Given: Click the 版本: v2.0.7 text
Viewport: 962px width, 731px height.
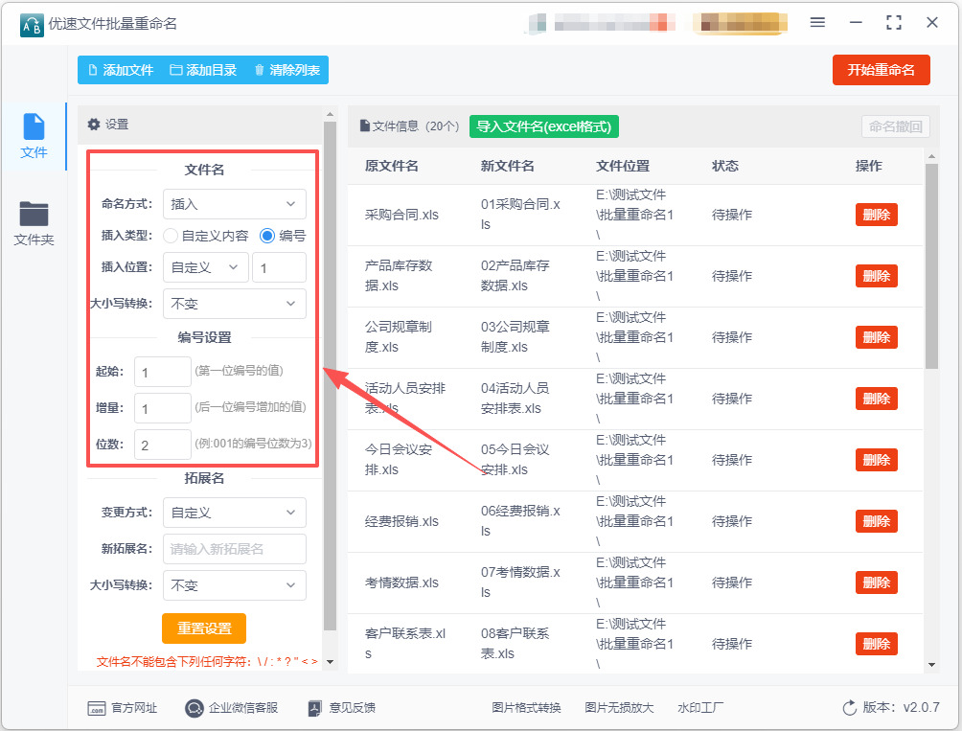Looking at the screenshot, I should coord(902,707).
